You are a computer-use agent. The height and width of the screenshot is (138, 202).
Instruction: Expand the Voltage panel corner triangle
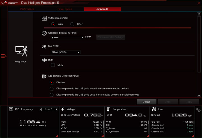(103, 136)
